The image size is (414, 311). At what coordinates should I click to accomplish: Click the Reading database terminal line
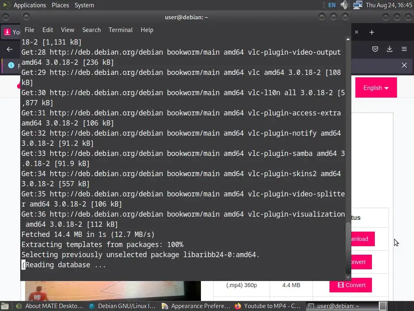point(63,265)
